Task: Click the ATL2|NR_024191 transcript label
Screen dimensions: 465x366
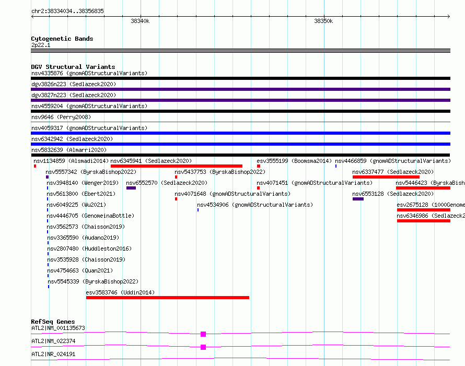Action: [53, 354]
